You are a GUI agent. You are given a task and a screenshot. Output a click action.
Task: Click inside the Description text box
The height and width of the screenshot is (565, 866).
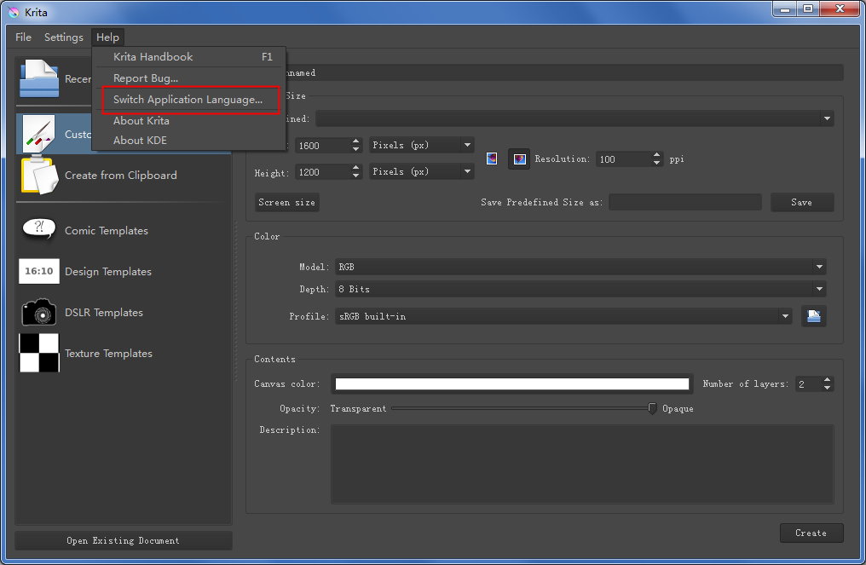click(581, 464)
